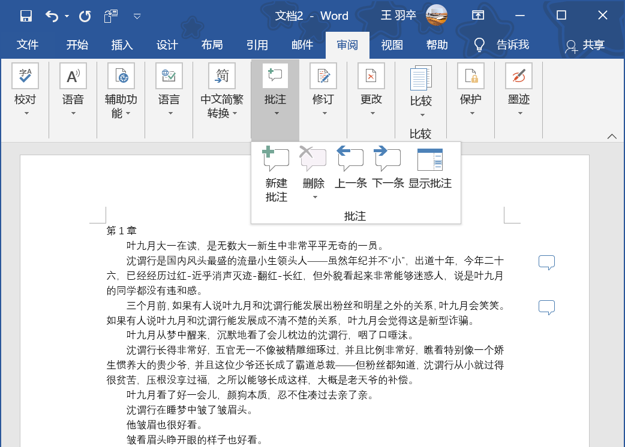This screenshot has width=625, height=447.
Task: Open the 修订 (Track Changes) tool
Action: tap(323, 84)
